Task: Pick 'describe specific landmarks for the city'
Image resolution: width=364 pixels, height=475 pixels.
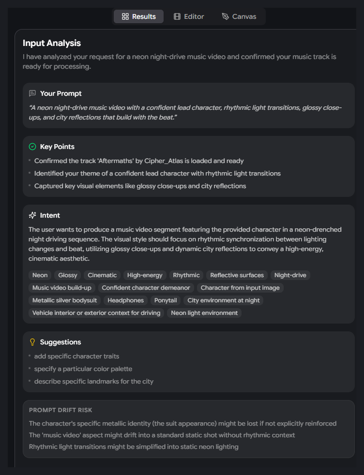Action: (93, 382)
